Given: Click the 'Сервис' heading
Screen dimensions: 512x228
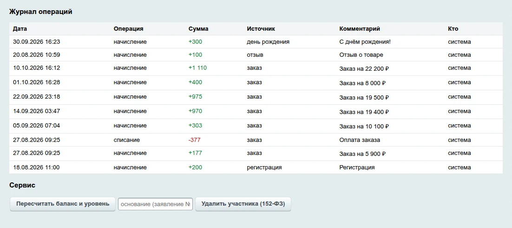Looking at the screenshot, I should (x=22, y=185).
